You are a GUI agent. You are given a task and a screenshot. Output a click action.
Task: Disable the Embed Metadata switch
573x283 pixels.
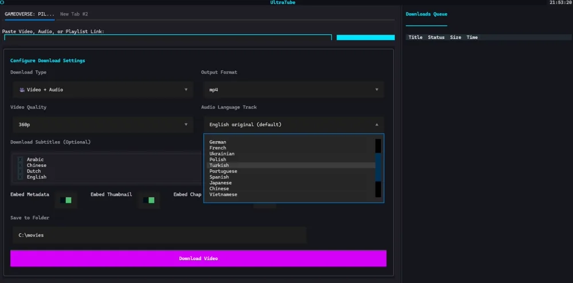point(66,200)
